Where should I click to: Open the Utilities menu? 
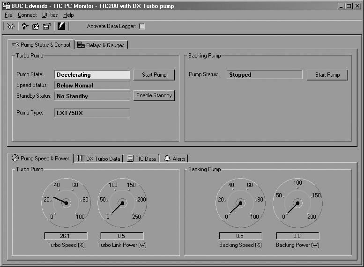point(50,15)
